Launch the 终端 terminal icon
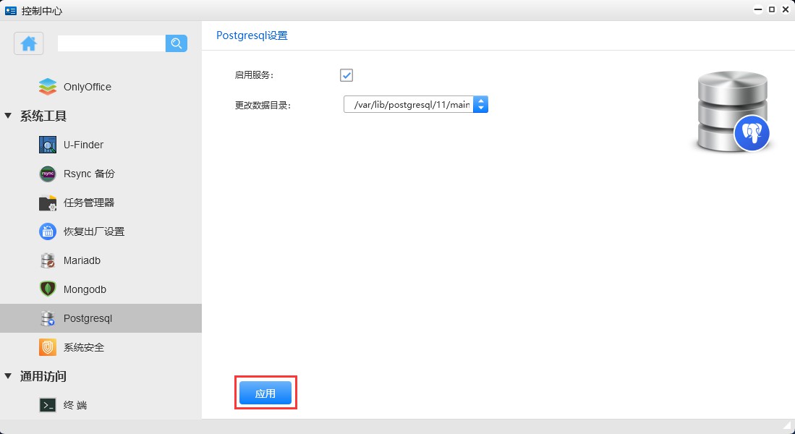This screenshot has height=434, width=795. [47, 405]
